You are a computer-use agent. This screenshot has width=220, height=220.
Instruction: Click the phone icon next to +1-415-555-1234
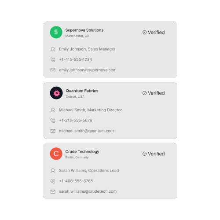53,60
